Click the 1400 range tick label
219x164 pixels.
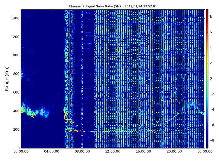pos(15,18)
